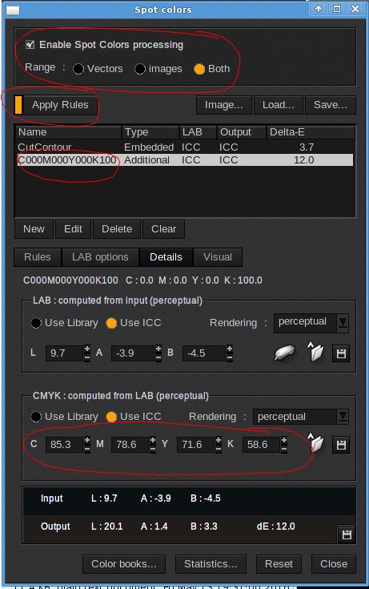Click the C value input field
The width and height of the screenshot is (369, 589).
pos(64,445)
